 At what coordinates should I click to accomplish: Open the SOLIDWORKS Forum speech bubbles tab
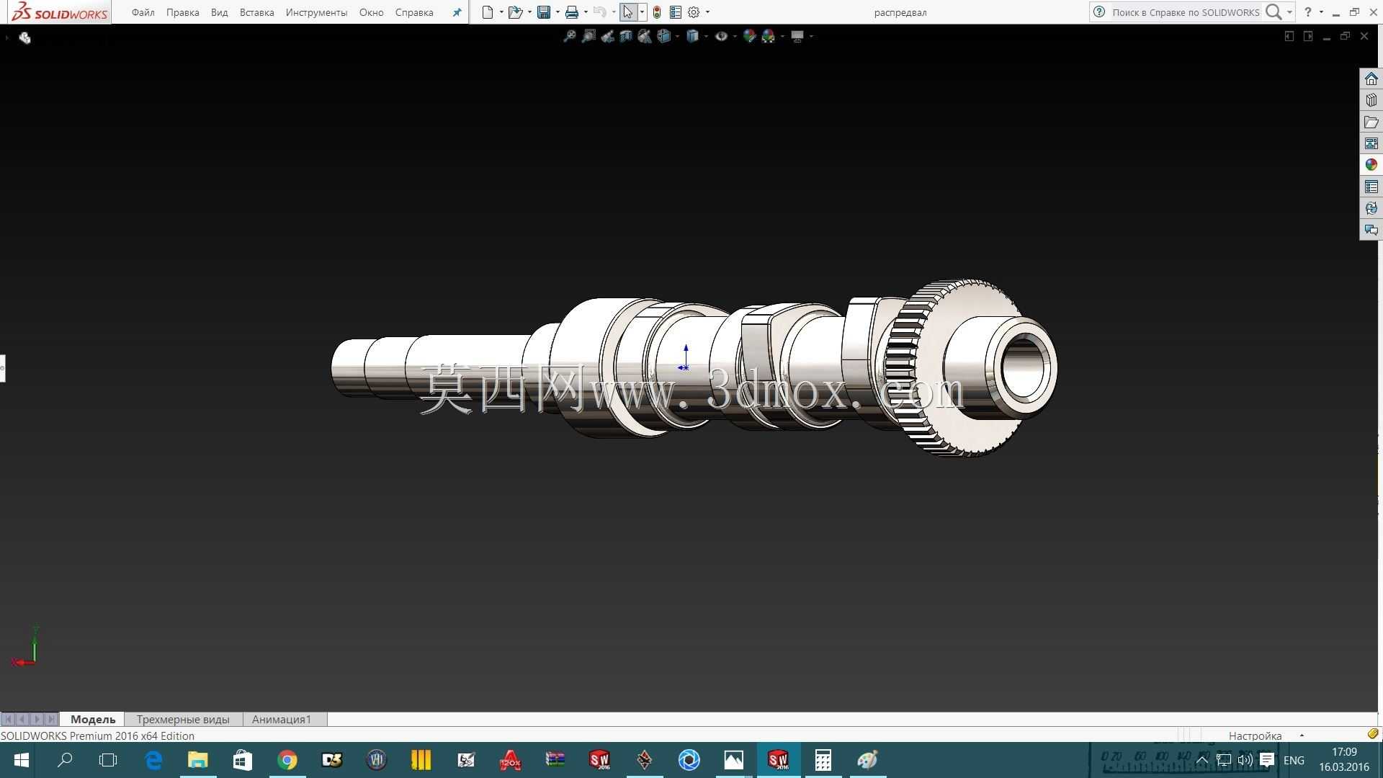tap(1371, 230)
